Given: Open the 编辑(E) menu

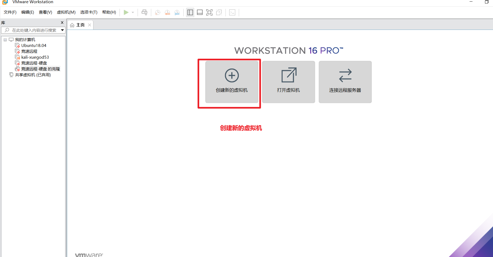Looking at the screenshot, I should click(28, 12).
